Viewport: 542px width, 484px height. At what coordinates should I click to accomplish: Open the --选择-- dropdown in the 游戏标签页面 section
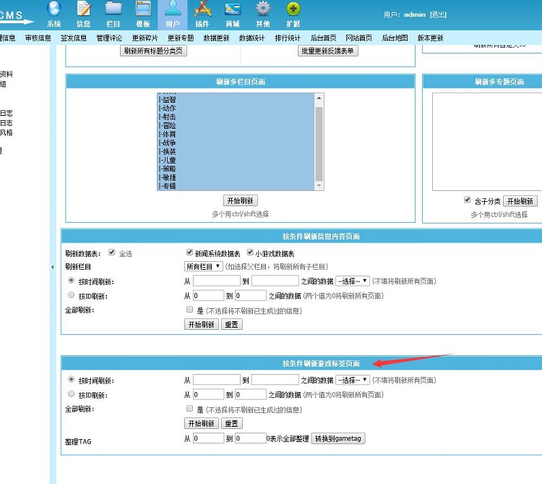click(x=353, y=380)
